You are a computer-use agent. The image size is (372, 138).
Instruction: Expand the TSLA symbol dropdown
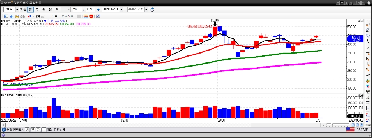tap(17, 9)
